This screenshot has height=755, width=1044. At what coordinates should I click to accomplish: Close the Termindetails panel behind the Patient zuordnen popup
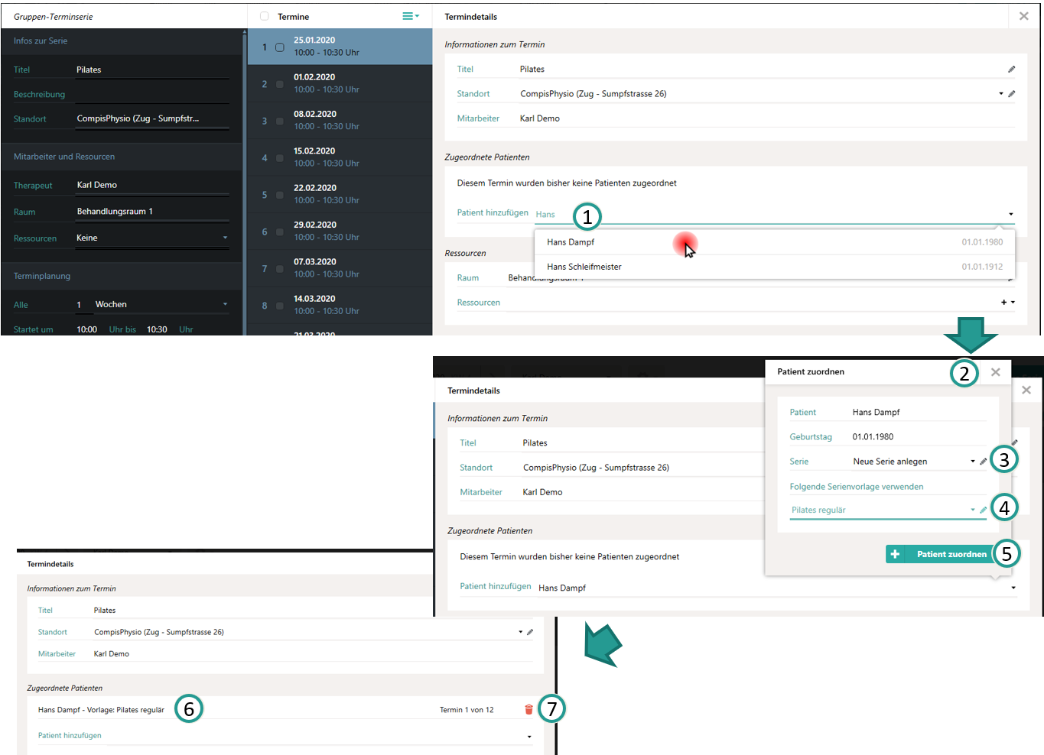click(x=1026, y=390)
